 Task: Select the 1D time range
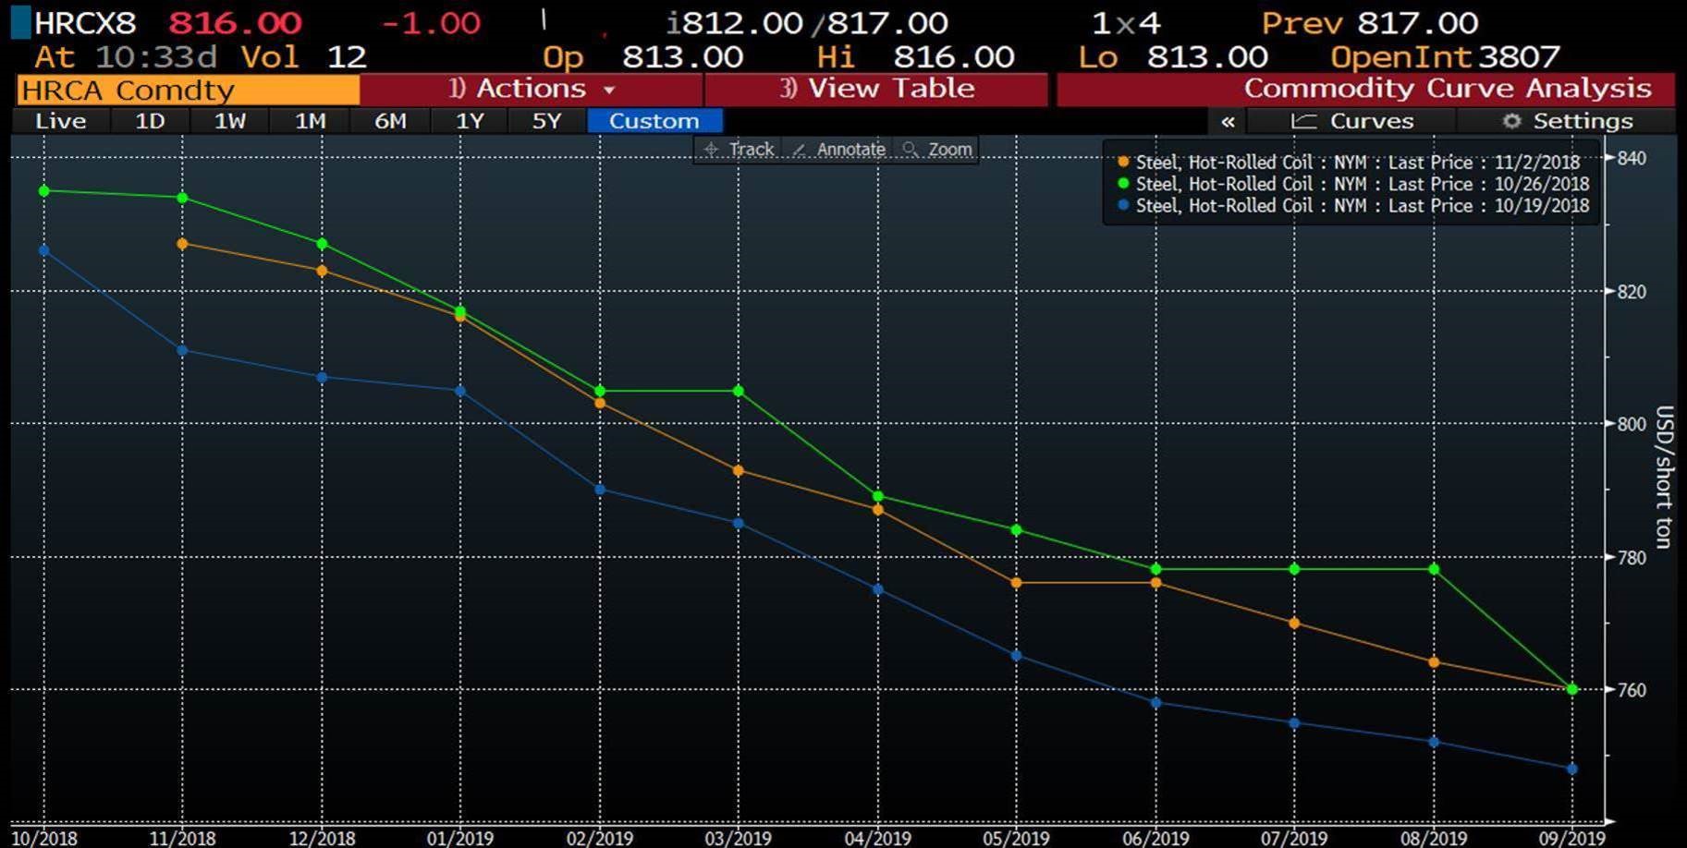point(150,121)
